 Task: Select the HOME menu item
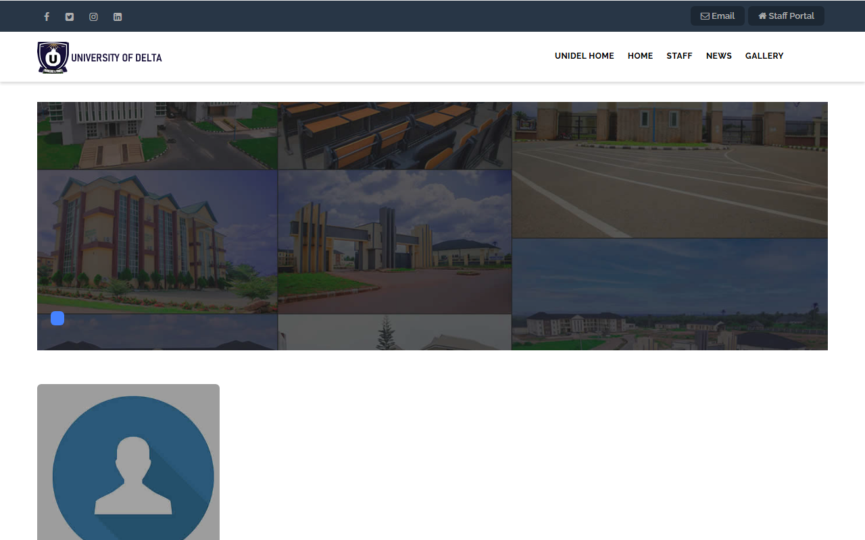click(640, 56)
